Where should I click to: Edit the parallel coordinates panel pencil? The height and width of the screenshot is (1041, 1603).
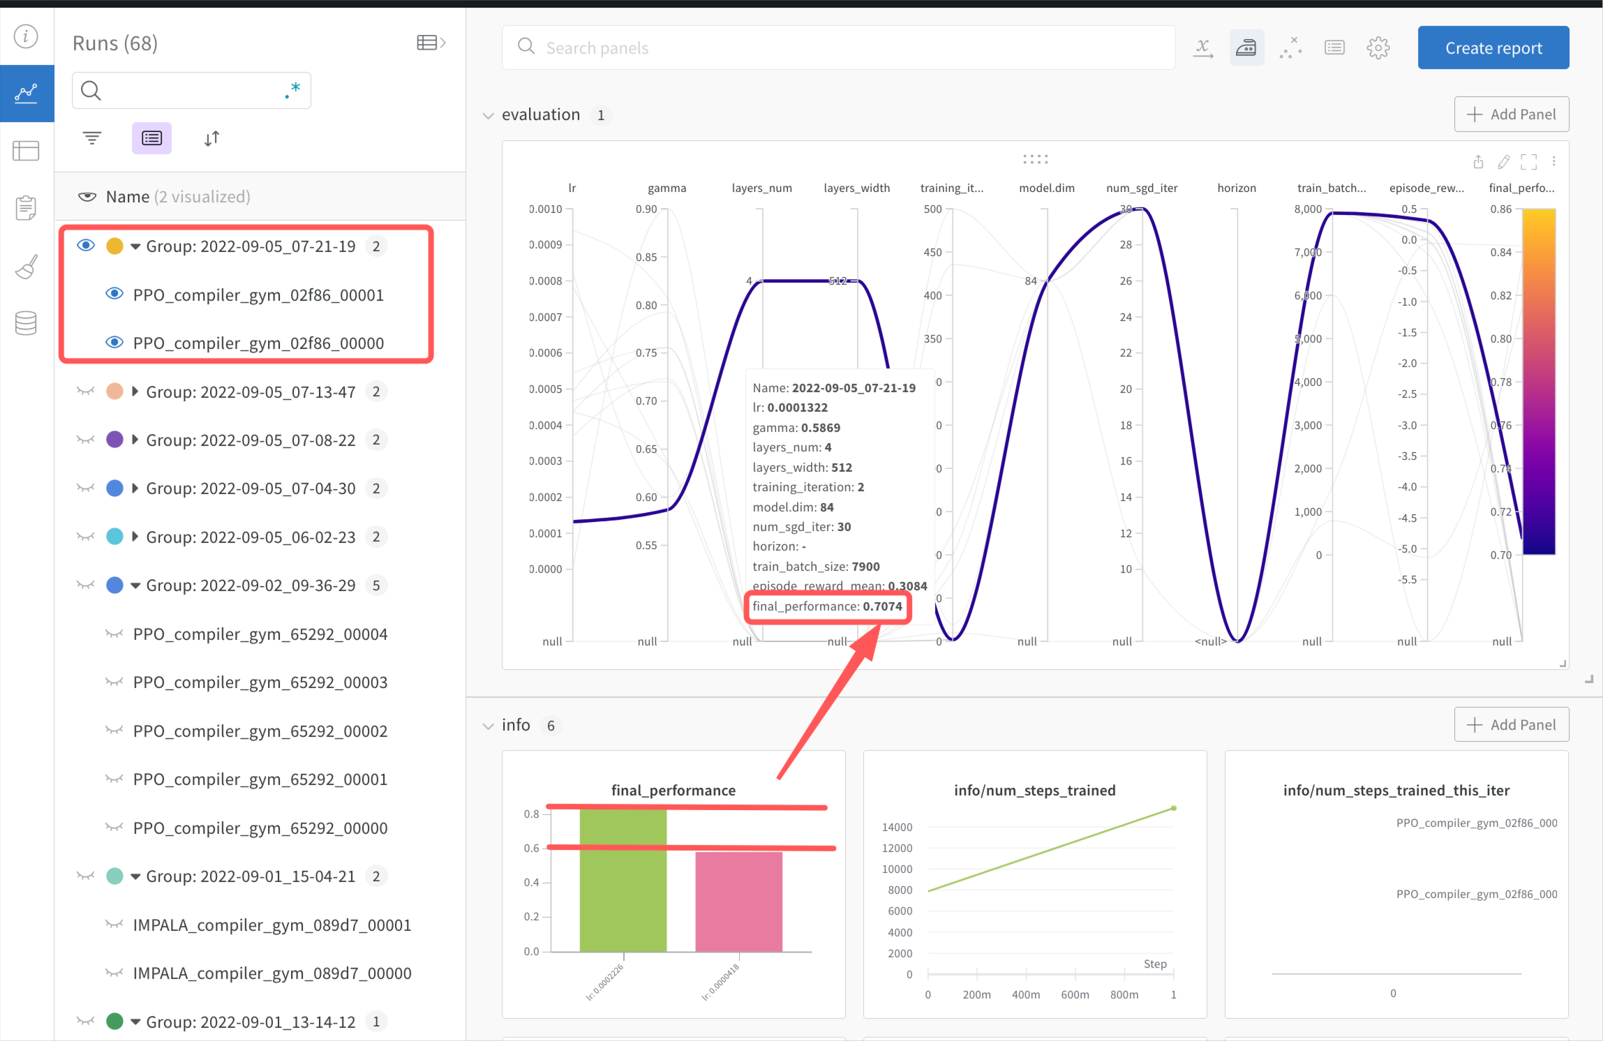[x=1503, y=162]
